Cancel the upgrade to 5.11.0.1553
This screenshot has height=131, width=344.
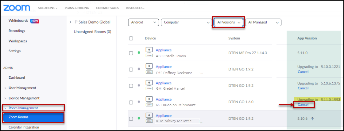click(303, 105)
